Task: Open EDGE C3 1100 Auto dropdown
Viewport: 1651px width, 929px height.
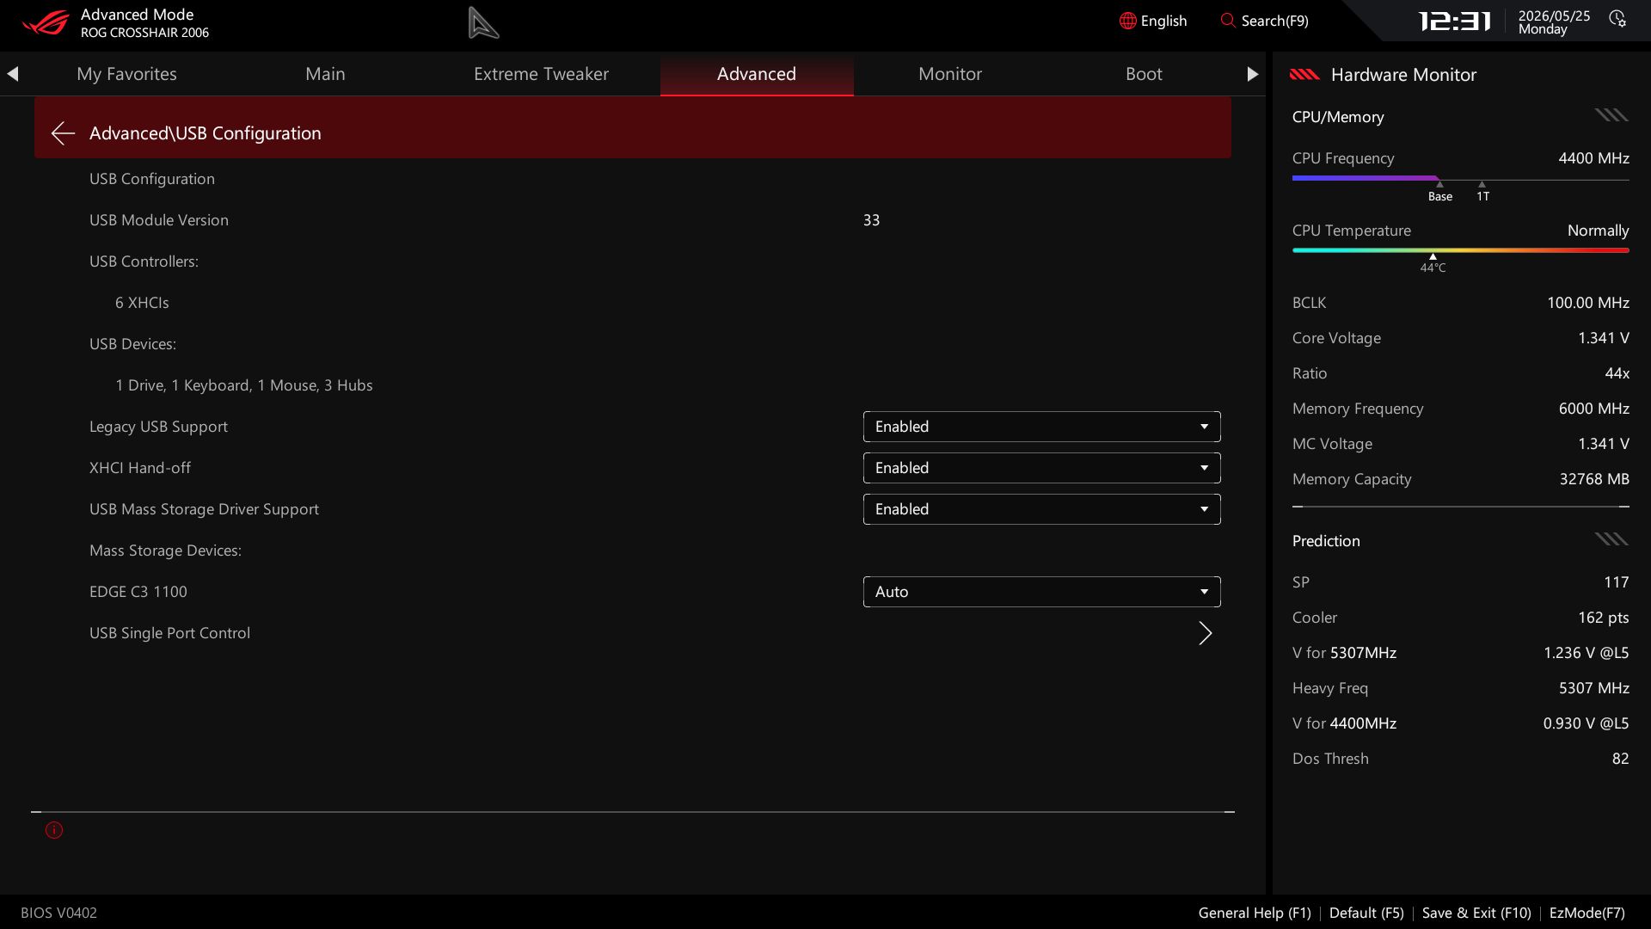Action: [1041, 592]
